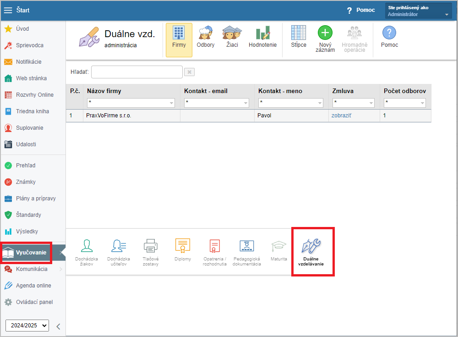Screen dimensions: 458x337
Task: Switch to the Firmy tab
Action: 179,40
